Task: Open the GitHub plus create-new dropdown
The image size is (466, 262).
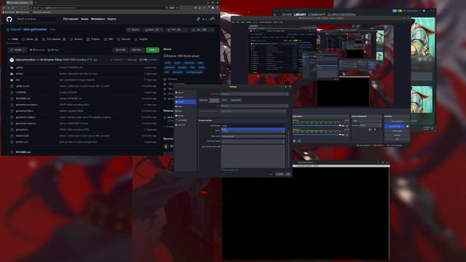Action: pos(205,19)
